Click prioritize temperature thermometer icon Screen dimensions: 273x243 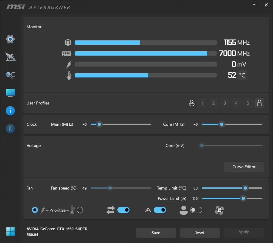(x=72, y=210)
